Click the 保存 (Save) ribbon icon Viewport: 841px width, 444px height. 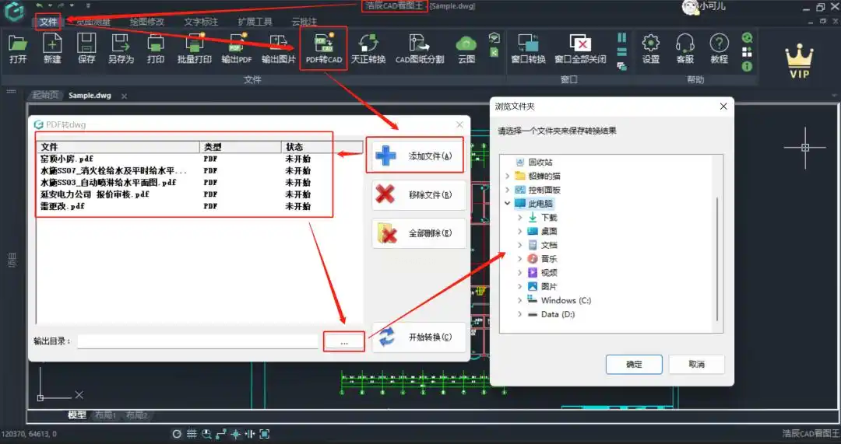pyautogui.click(x=86, y=48)
